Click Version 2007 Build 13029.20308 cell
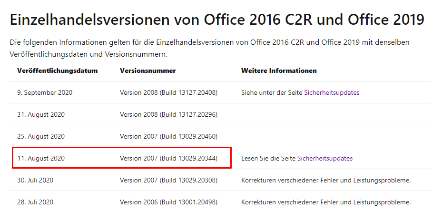This screenshot has width=442, height=222. [x=168, y=180]
